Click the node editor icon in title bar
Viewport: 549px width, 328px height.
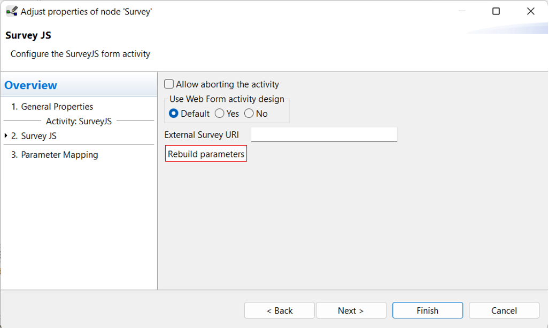tap(12, 11)
